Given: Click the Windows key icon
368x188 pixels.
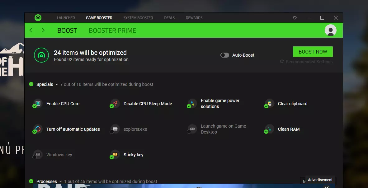Looking at the screenshot, I should (38, 155).
